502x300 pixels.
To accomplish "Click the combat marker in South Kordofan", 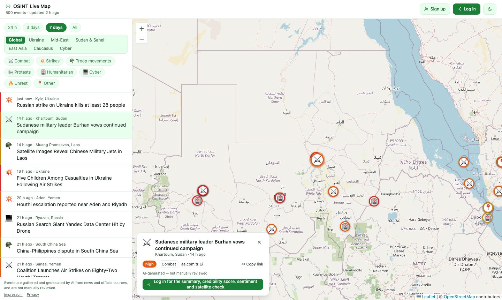I will click(272, 229).
